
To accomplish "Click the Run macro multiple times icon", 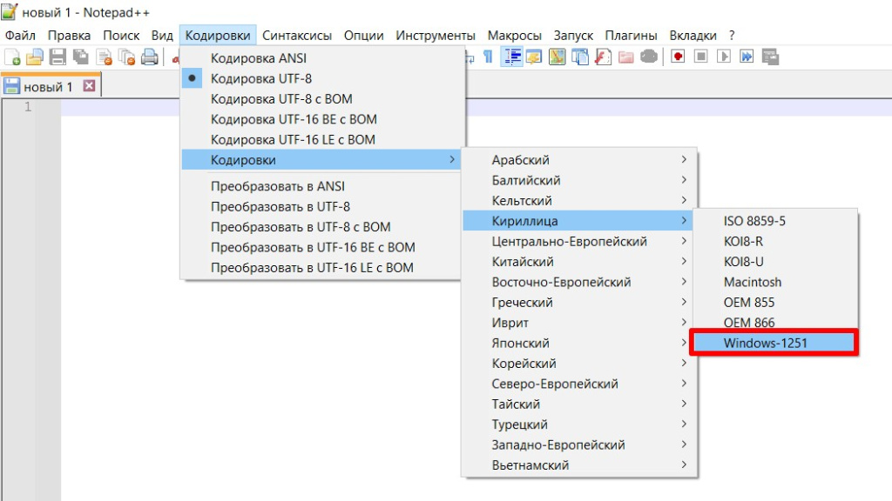I will (747, 57).
